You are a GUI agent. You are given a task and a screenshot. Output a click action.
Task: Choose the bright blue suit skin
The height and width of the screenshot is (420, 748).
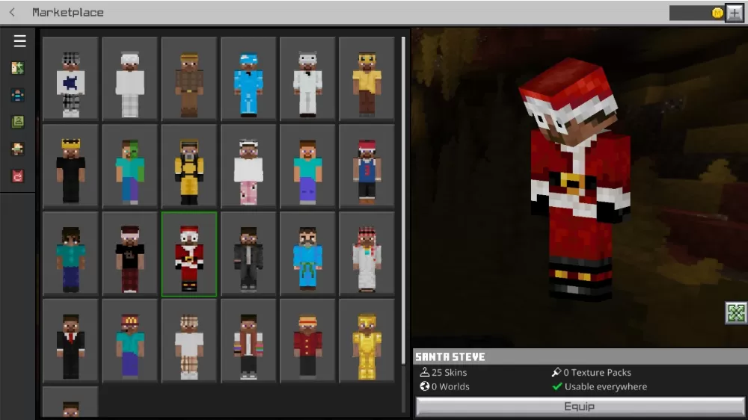tap(248, 79)
